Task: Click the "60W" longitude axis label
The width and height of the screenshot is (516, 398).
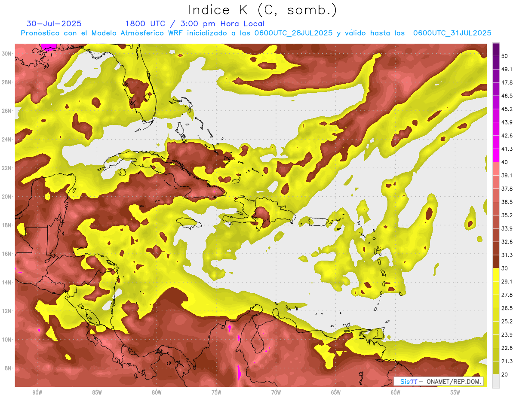Action: [396, 392]
